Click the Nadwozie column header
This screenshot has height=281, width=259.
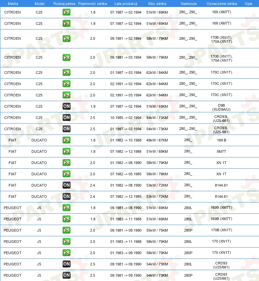[189, 4]
